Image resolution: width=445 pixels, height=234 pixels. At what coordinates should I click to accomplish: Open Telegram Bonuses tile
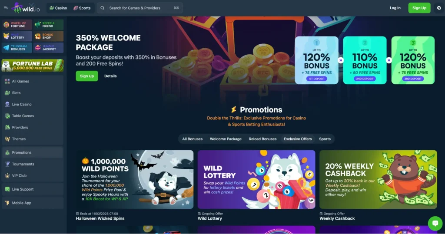point(17,48)
